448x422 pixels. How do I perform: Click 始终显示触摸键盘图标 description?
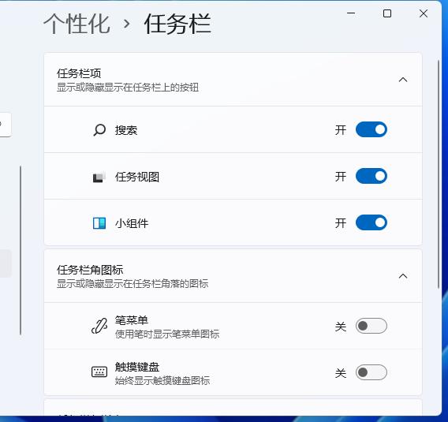(162, 380)
